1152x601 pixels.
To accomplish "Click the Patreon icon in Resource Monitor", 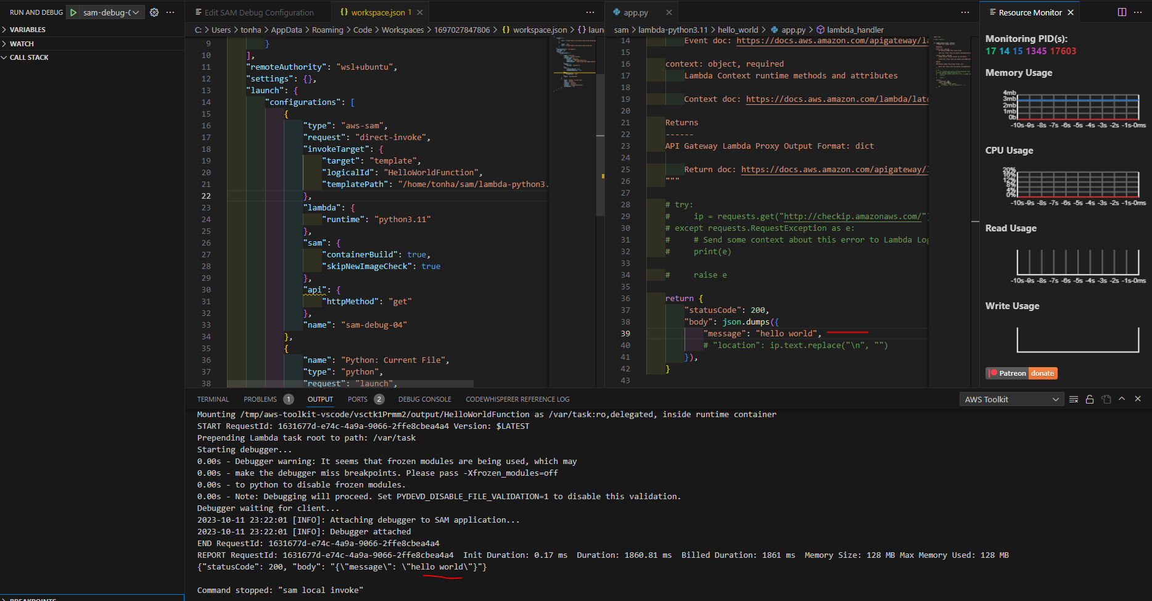I will 994,373.
